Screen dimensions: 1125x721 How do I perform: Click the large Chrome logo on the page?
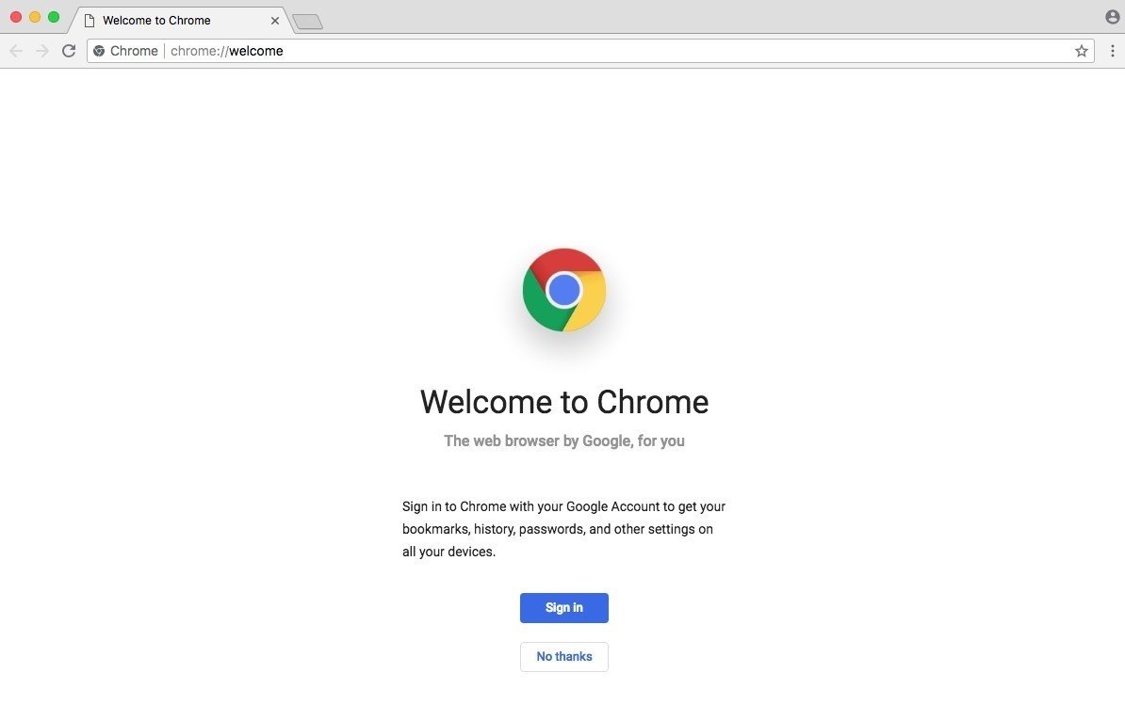point(563,289)
